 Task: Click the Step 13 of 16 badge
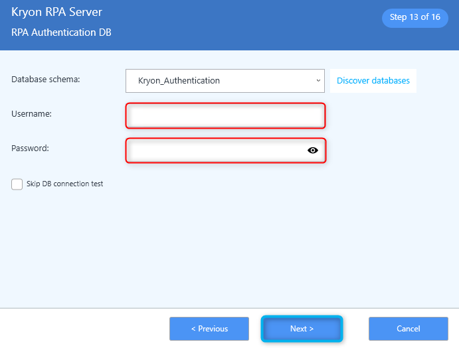click(414, 17)
